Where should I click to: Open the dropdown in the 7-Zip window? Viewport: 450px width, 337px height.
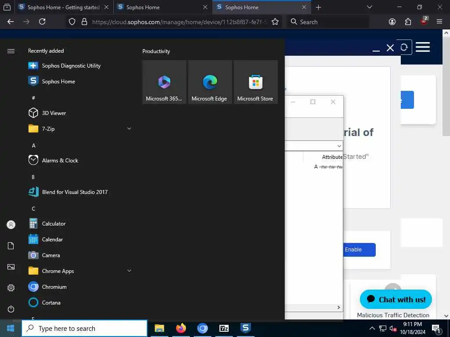[x=339, y=146]
